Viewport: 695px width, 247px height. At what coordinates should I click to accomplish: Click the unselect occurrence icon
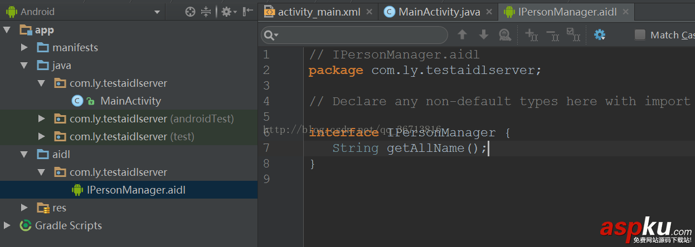click(x=552, y=35)
